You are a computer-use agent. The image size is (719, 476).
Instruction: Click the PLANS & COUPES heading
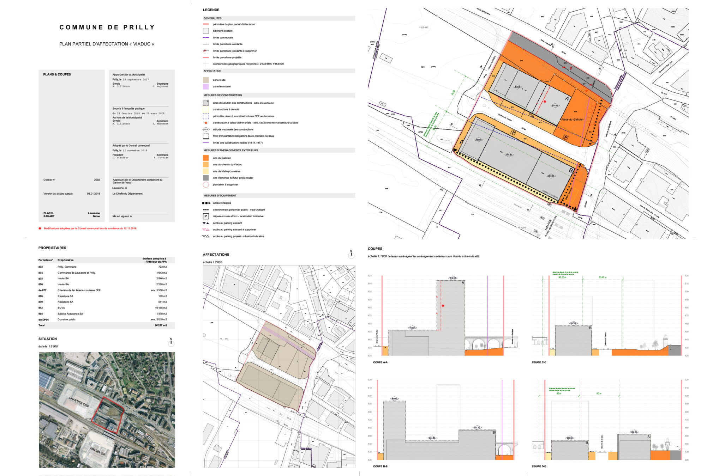(57, 74)
